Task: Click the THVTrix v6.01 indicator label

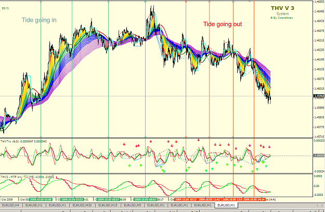Action: 23,141
